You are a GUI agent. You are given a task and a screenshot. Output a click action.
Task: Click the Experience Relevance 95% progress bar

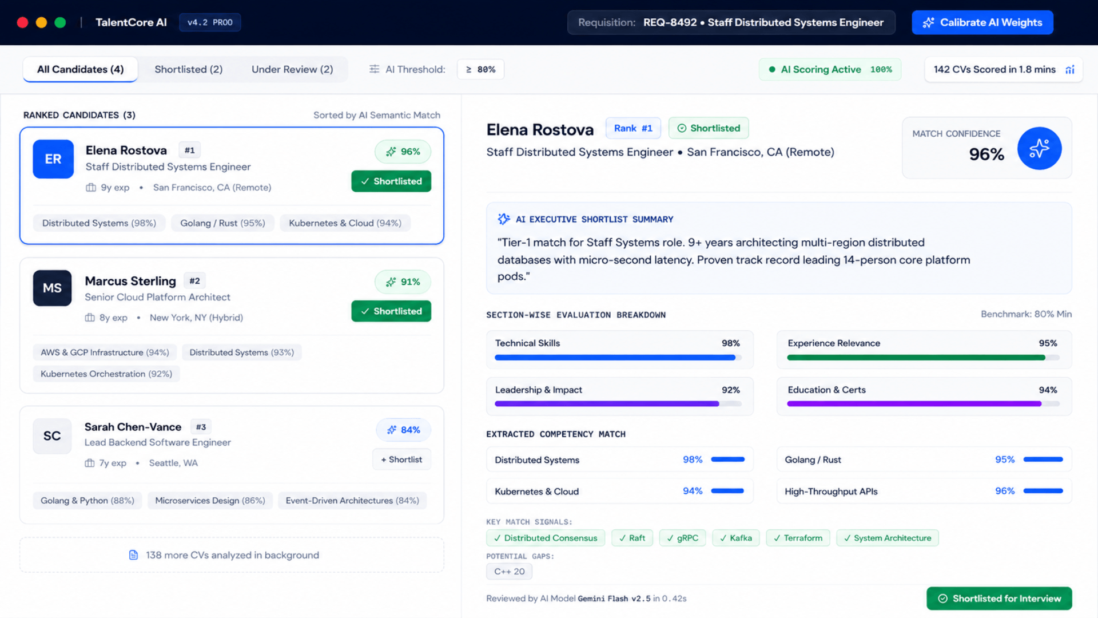click(x=923, y=358)
